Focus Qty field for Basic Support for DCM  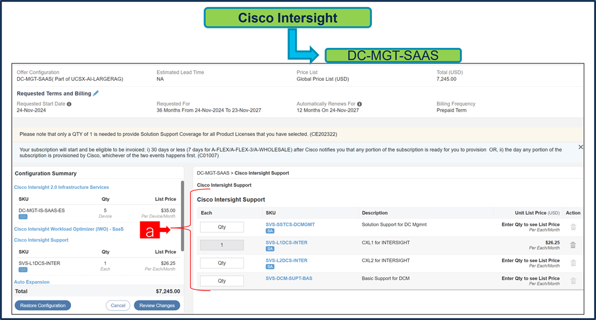tap(222, 281)
